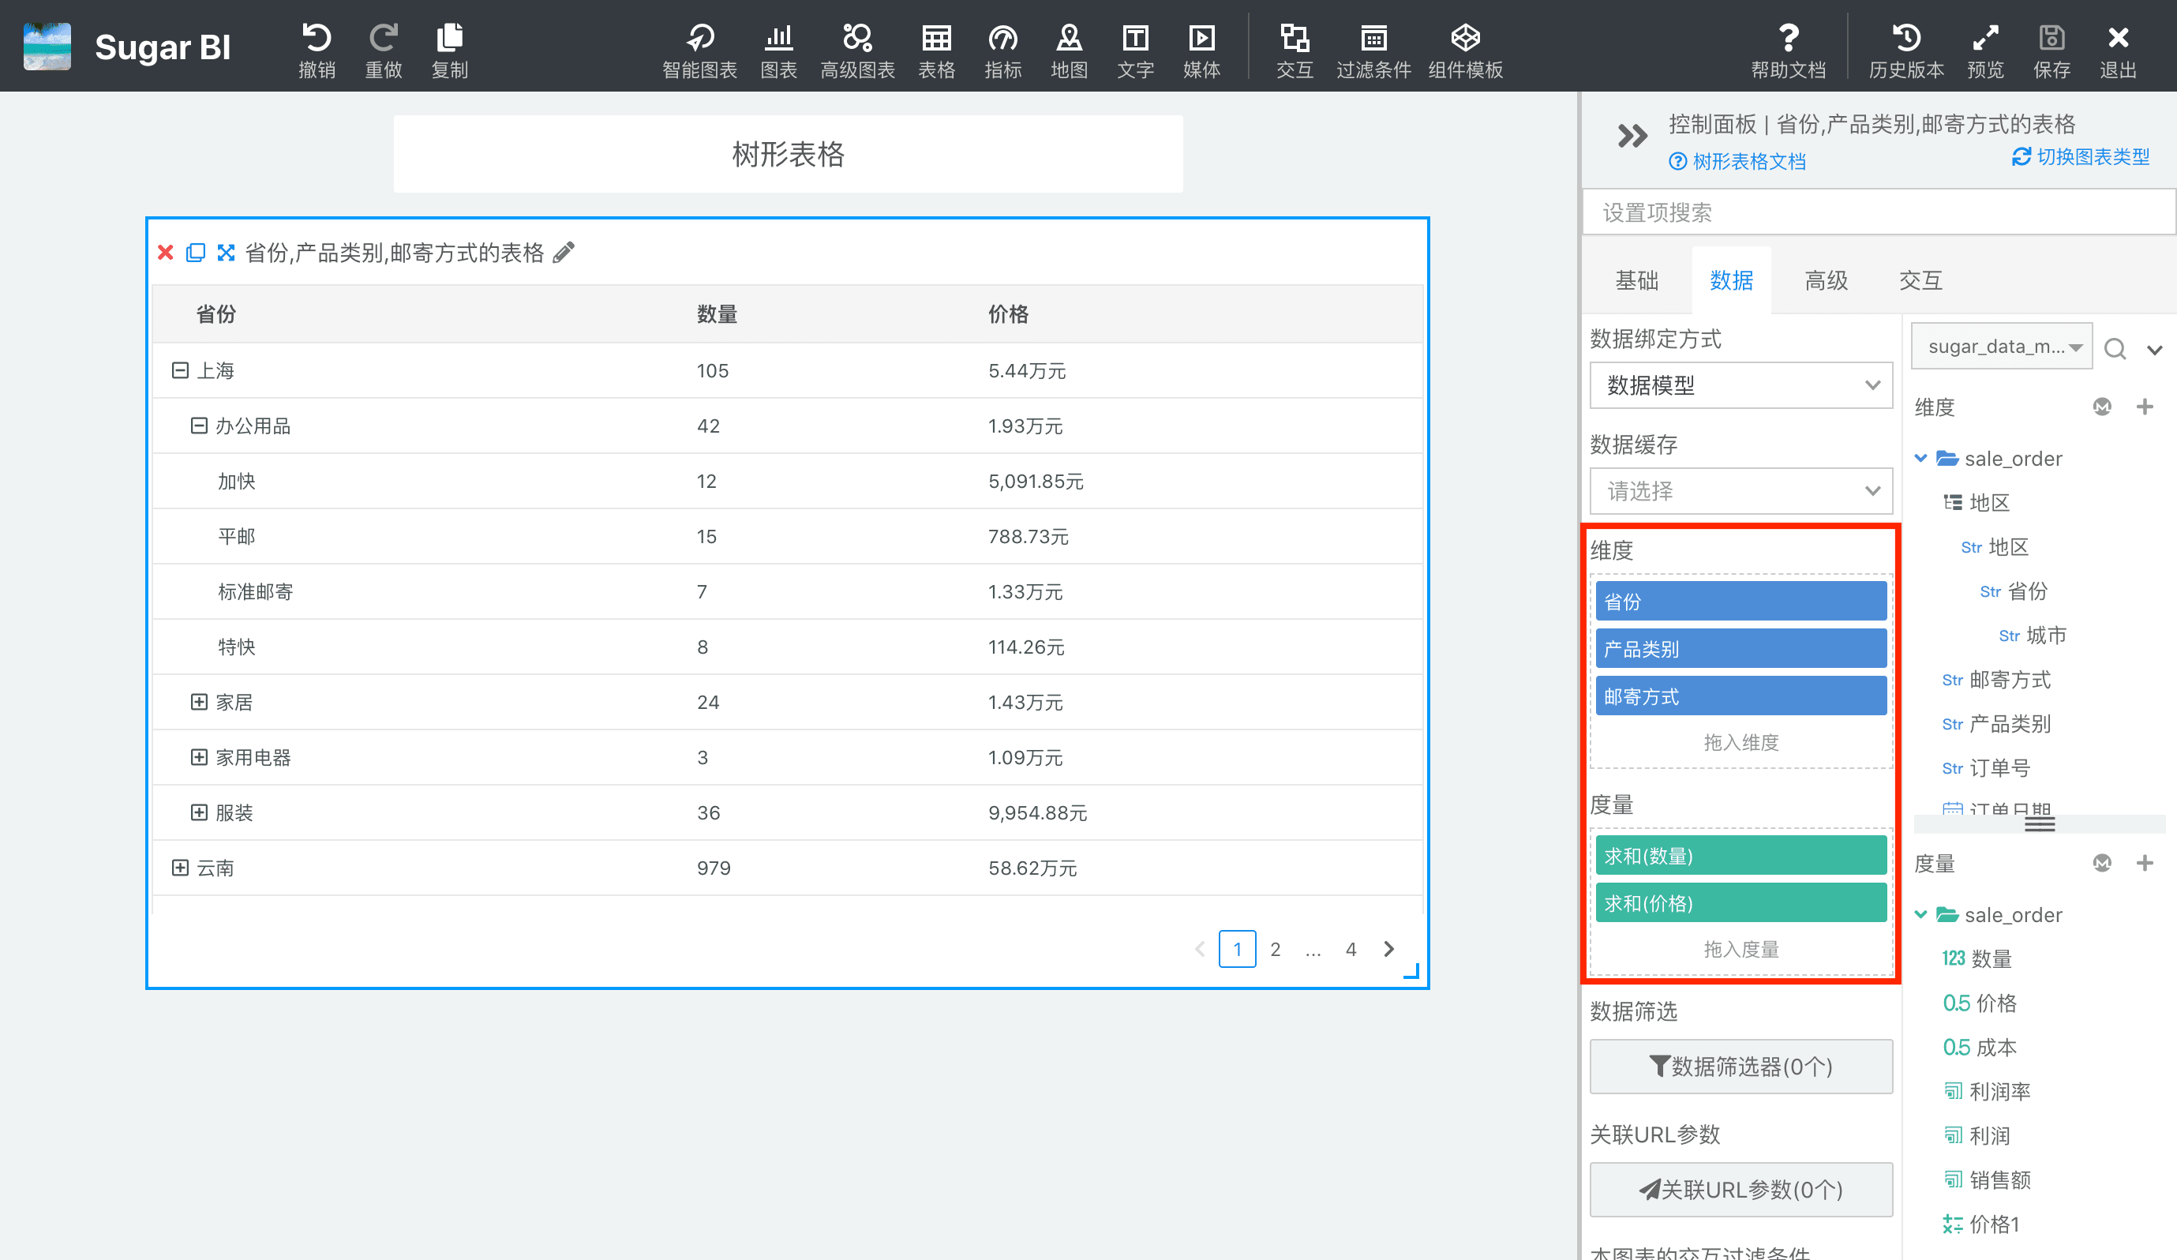Switch to the 交互 tab in control panel
This screenshot has height=1260, width=2177.
[x=1920, y=280]
